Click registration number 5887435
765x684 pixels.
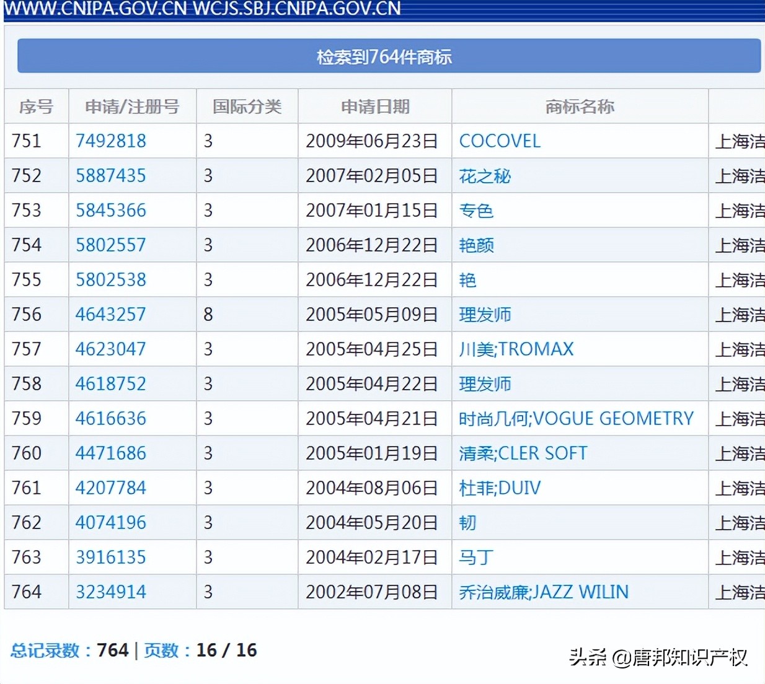110,175
